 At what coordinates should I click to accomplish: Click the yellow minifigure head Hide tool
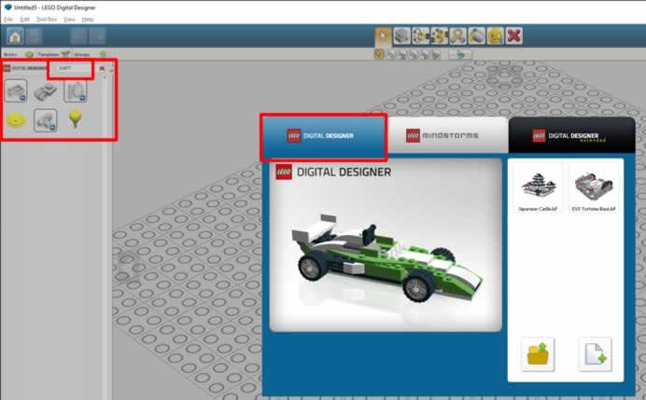tap(495, 36)
